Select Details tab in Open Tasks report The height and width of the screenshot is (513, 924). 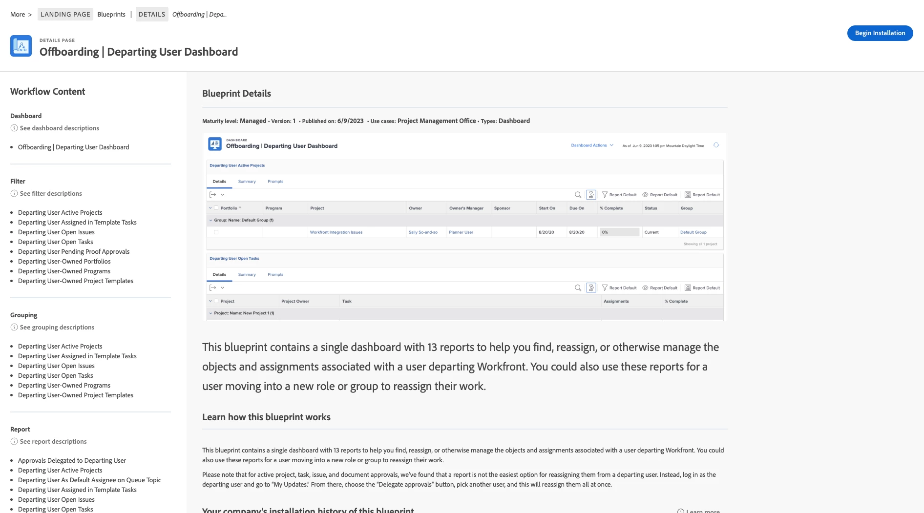(219, 275)
